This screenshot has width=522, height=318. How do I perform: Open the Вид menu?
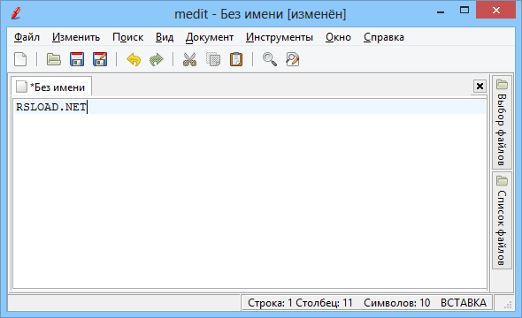coord(165,37)
